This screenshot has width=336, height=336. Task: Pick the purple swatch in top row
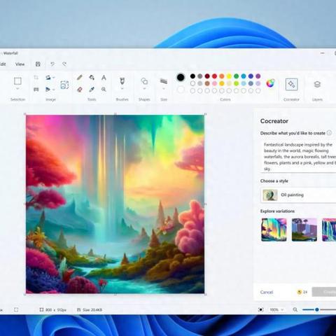coord(258,76)
